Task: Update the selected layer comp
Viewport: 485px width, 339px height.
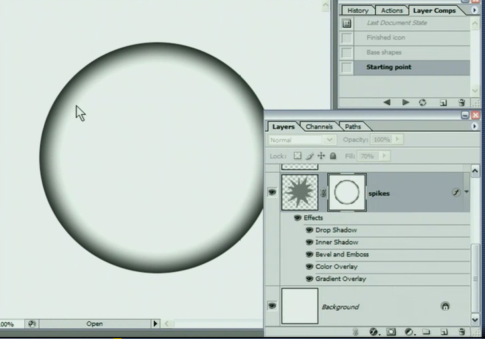Action: 423,103
